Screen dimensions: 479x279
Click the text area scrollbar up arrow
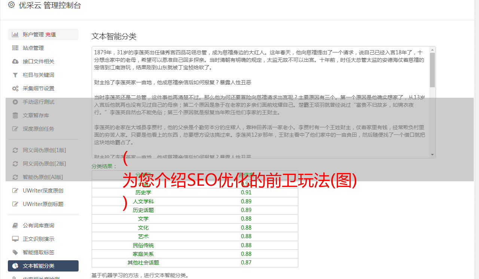point(432,49)
